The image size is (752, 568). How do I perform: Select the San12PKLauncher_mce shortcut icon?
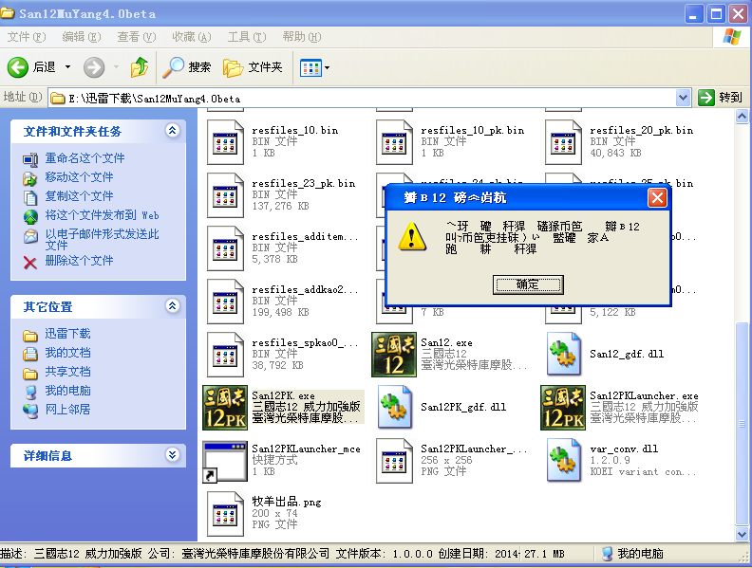(225, 461)
